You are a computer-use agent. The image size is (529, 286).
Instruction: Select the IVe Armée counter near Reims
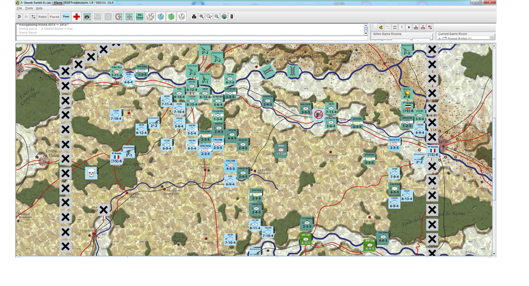pos(432,151)
